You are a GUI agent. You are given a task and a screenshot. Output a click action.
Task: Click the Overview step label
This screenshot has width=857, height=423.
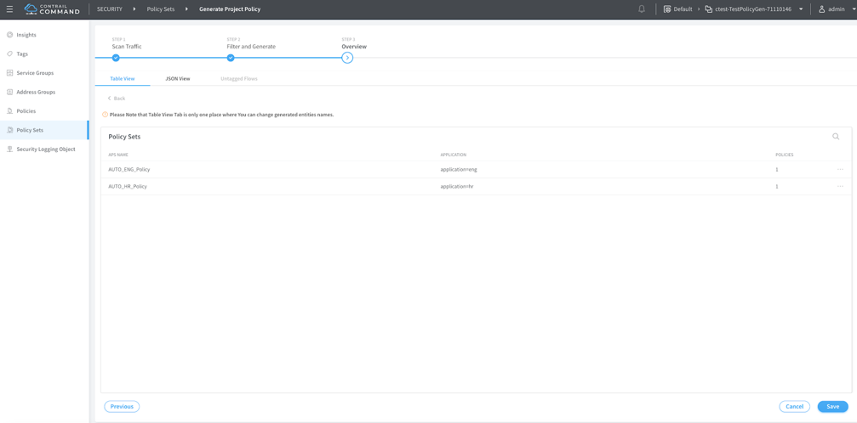(x=354, y=47)
